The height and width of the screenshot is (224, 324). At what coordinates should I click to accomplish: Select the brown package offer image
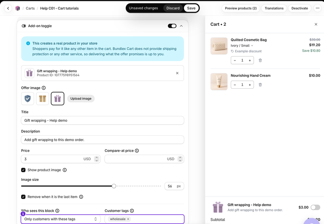(x=43, y=98)
